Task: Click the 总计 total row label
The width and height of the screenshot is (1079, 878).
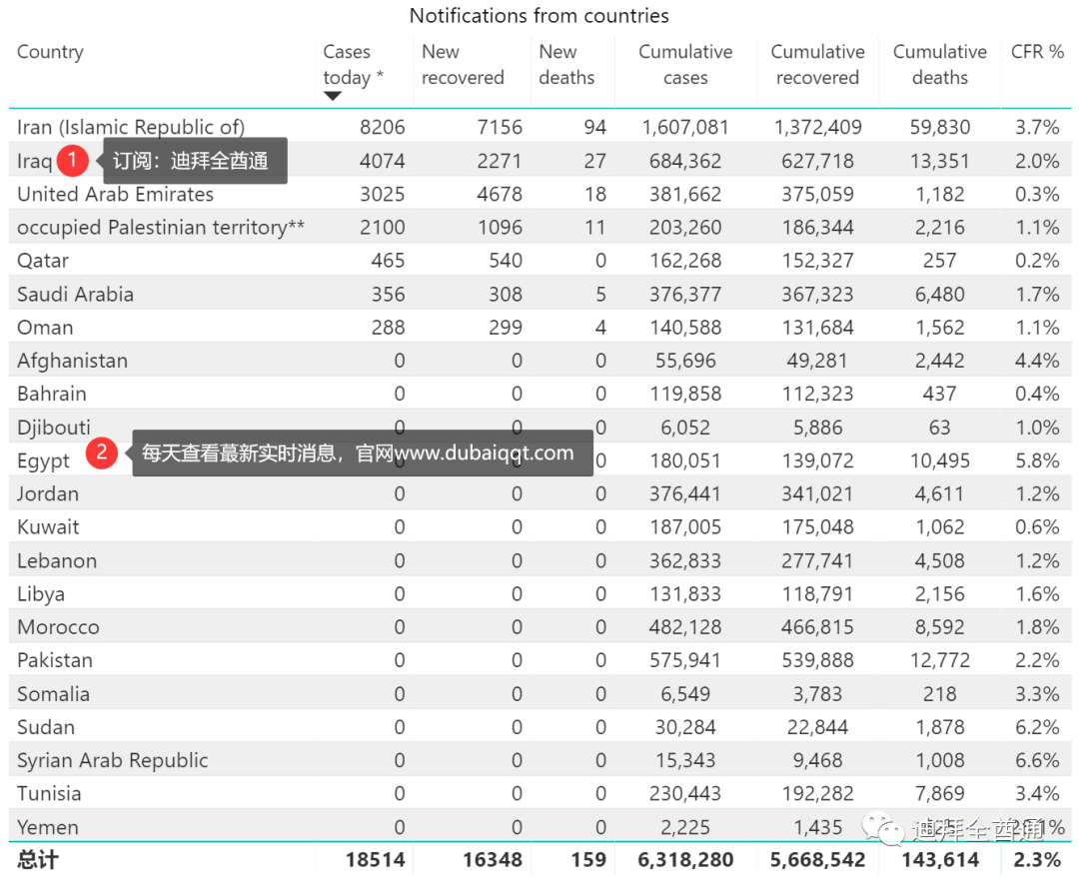Action: coord(38,859)
